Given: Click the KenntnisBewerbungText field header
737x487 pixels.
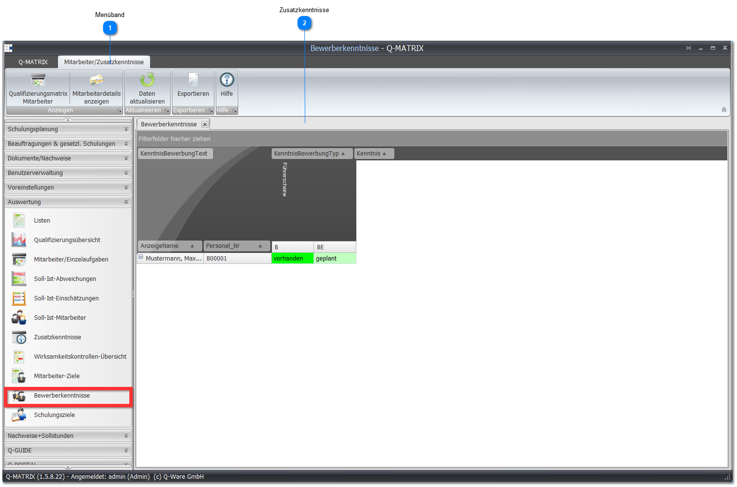Looking at the screenshot, I should [x=175, y=154].
